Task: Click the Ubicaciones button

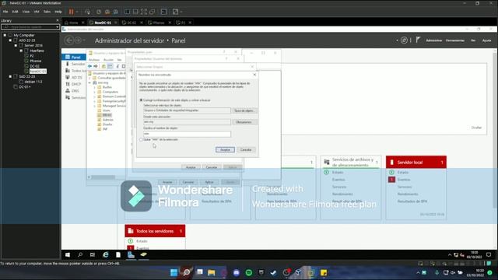Action: [244, 122]
